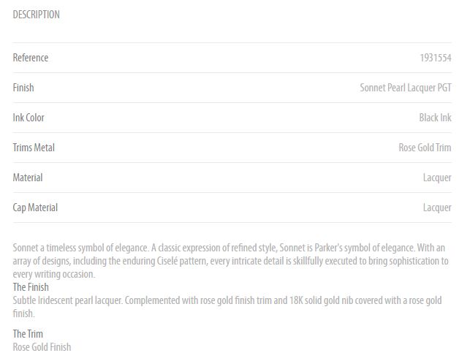Viewport: 470px width, 361px height.
Task: Click the Ink Color label
Action: [x=29, y=118]
